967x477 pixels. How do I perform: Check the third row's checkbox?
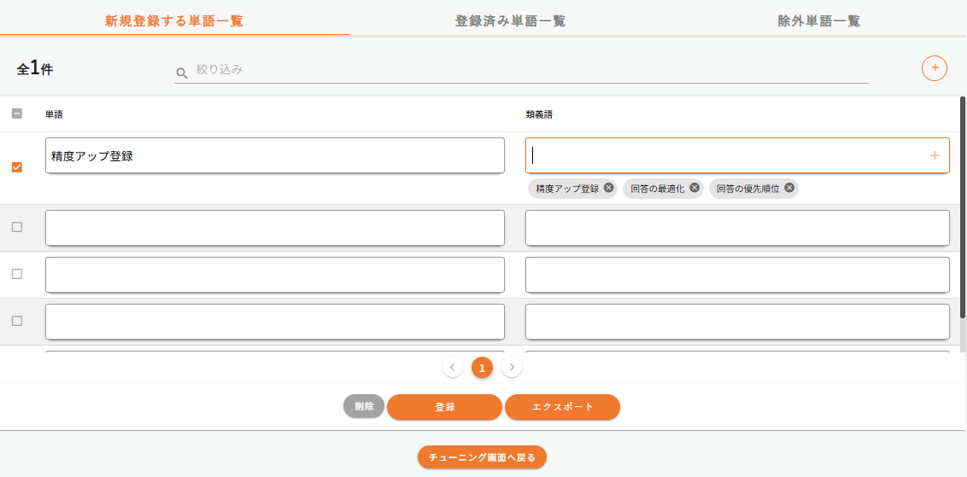[x=17, y=274]
